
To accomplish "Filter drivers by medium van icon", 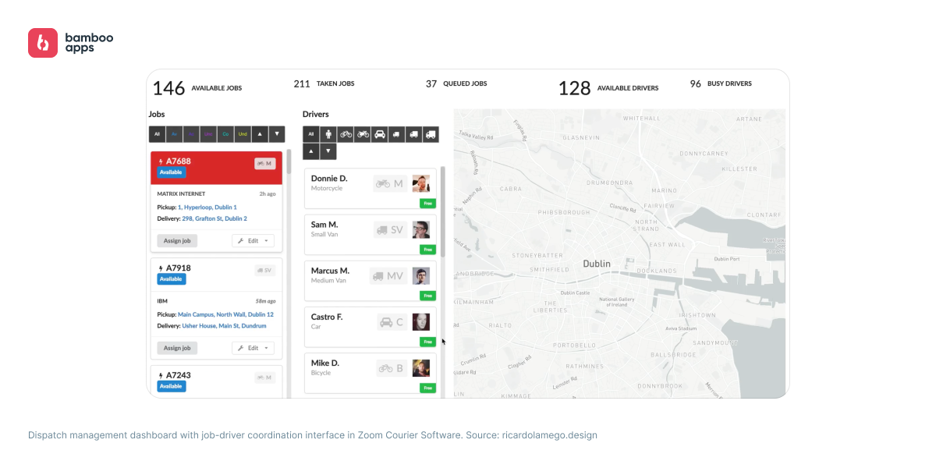I will coord(413,134).
